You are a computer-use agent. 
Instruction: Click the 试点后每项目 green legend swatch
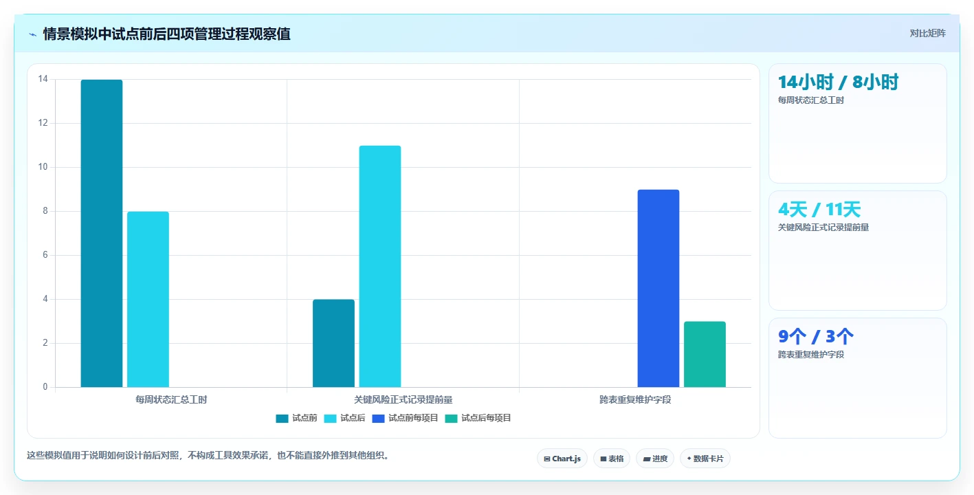point(452,418)
